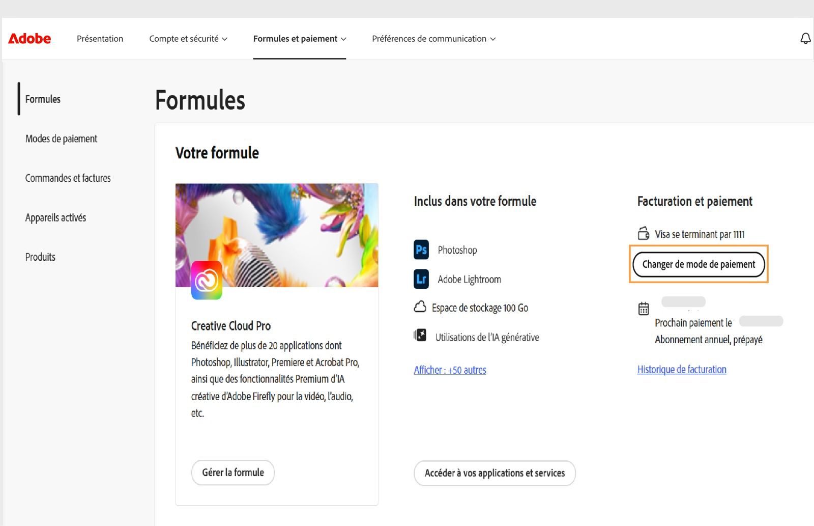Click the Photoshop Ps icon
Image resolution: width=814 pixels, height=526 pixels.
[x=421, y=250]
